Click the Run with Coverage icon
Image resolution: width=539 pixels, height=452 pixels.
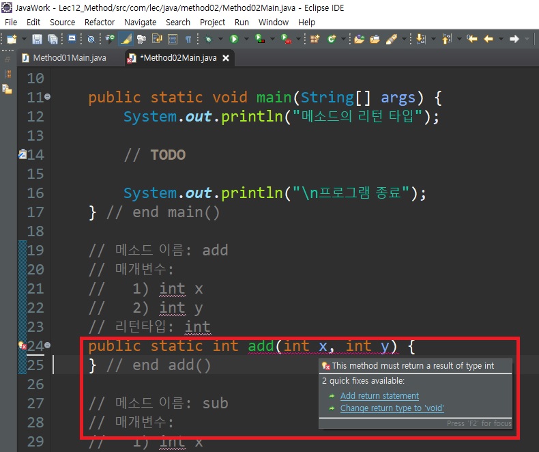pyautogui.click(x=260, y=39)
